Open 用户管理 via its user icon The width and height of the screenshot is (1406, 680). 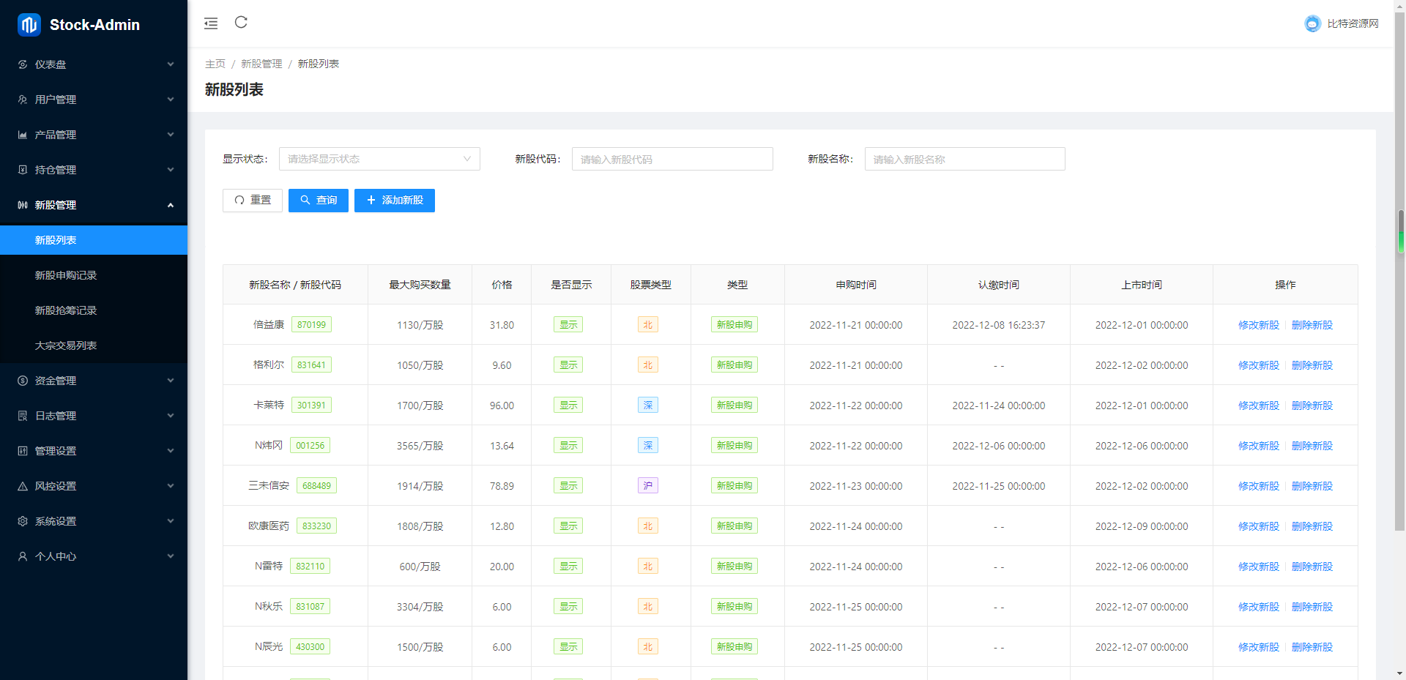tap(22, 100)
